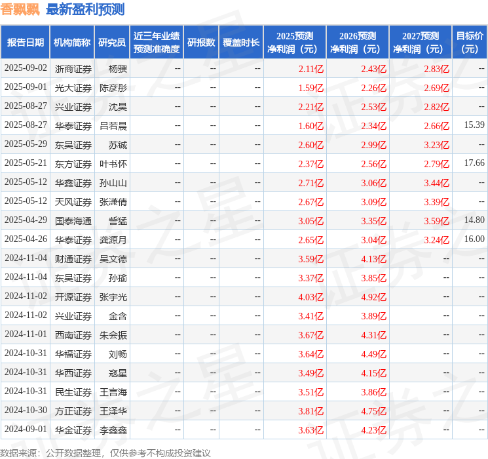Screen dimensions: 488x459
Task: Click the 机构简称 column header
Action: click(x=72, y=43)
